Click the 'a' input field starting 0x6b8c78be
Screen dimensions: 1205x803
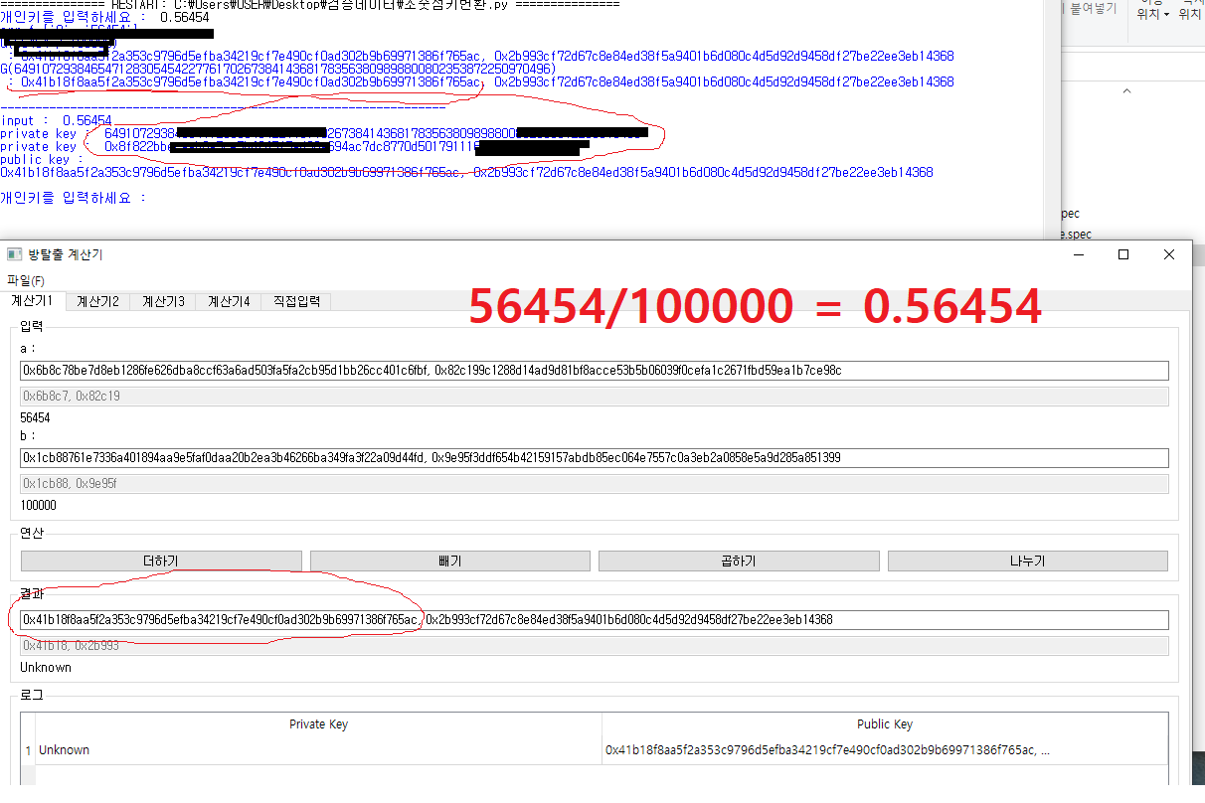595,371
